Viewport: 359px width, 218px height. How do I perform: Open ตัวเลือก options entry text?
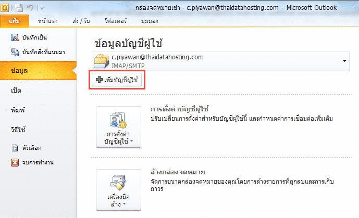tap(32, 148)
